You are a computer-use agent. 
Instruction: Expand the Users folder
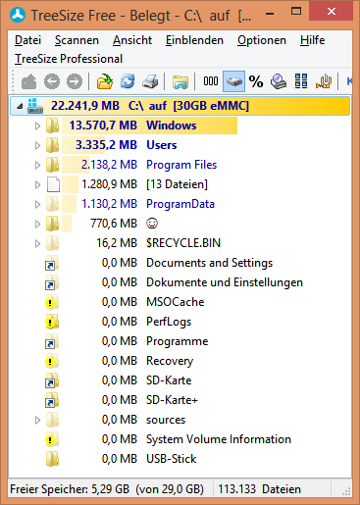point(37,145)
